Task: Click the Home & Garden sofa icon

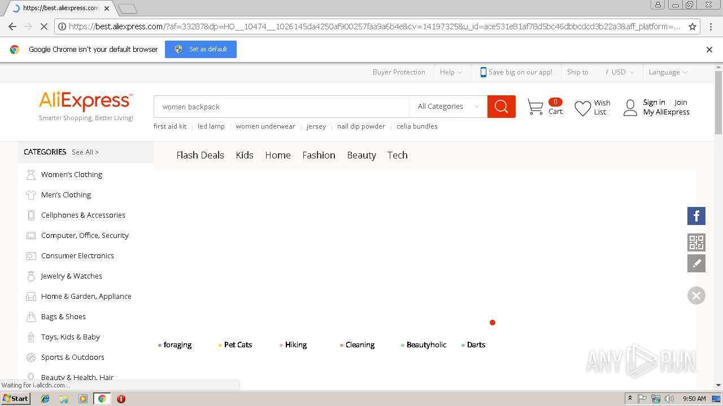Action: tap(31, 297)
